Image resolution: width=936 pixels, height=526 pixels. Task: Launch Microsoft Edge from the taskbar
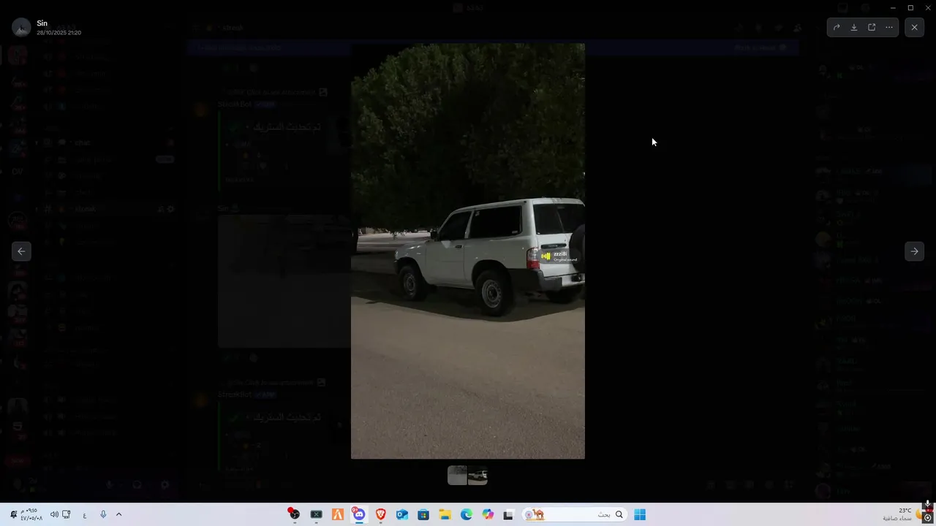[467, 514]
